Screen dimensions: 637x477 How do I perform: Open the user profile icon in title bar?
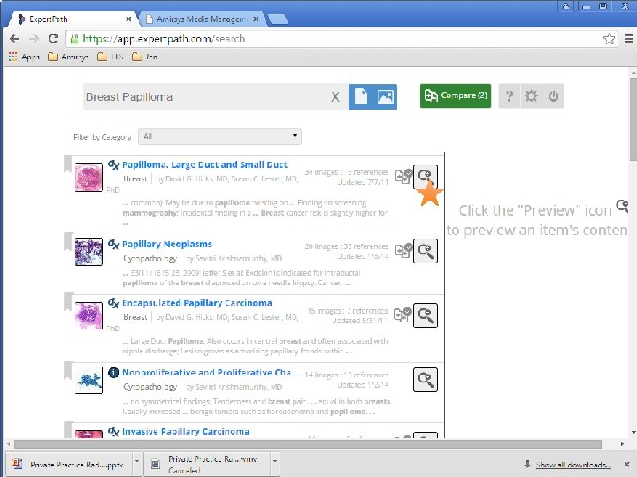(566, 5)
